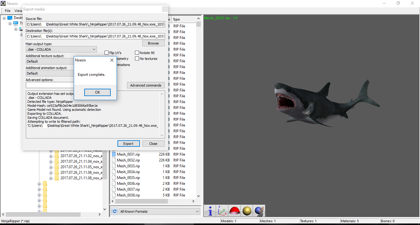Click OK in the Export complete dialog
Image resolution: width=420 pixels, height=225 pixels.
tap(97, 92)
